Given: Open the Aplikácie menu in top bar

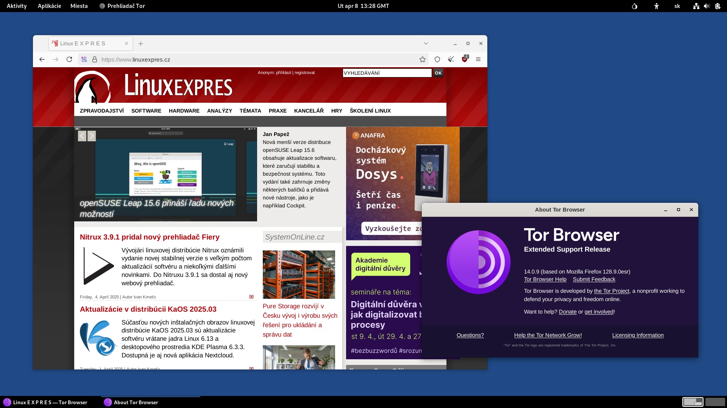Looking at the screenshot, I should pos(49,6).
